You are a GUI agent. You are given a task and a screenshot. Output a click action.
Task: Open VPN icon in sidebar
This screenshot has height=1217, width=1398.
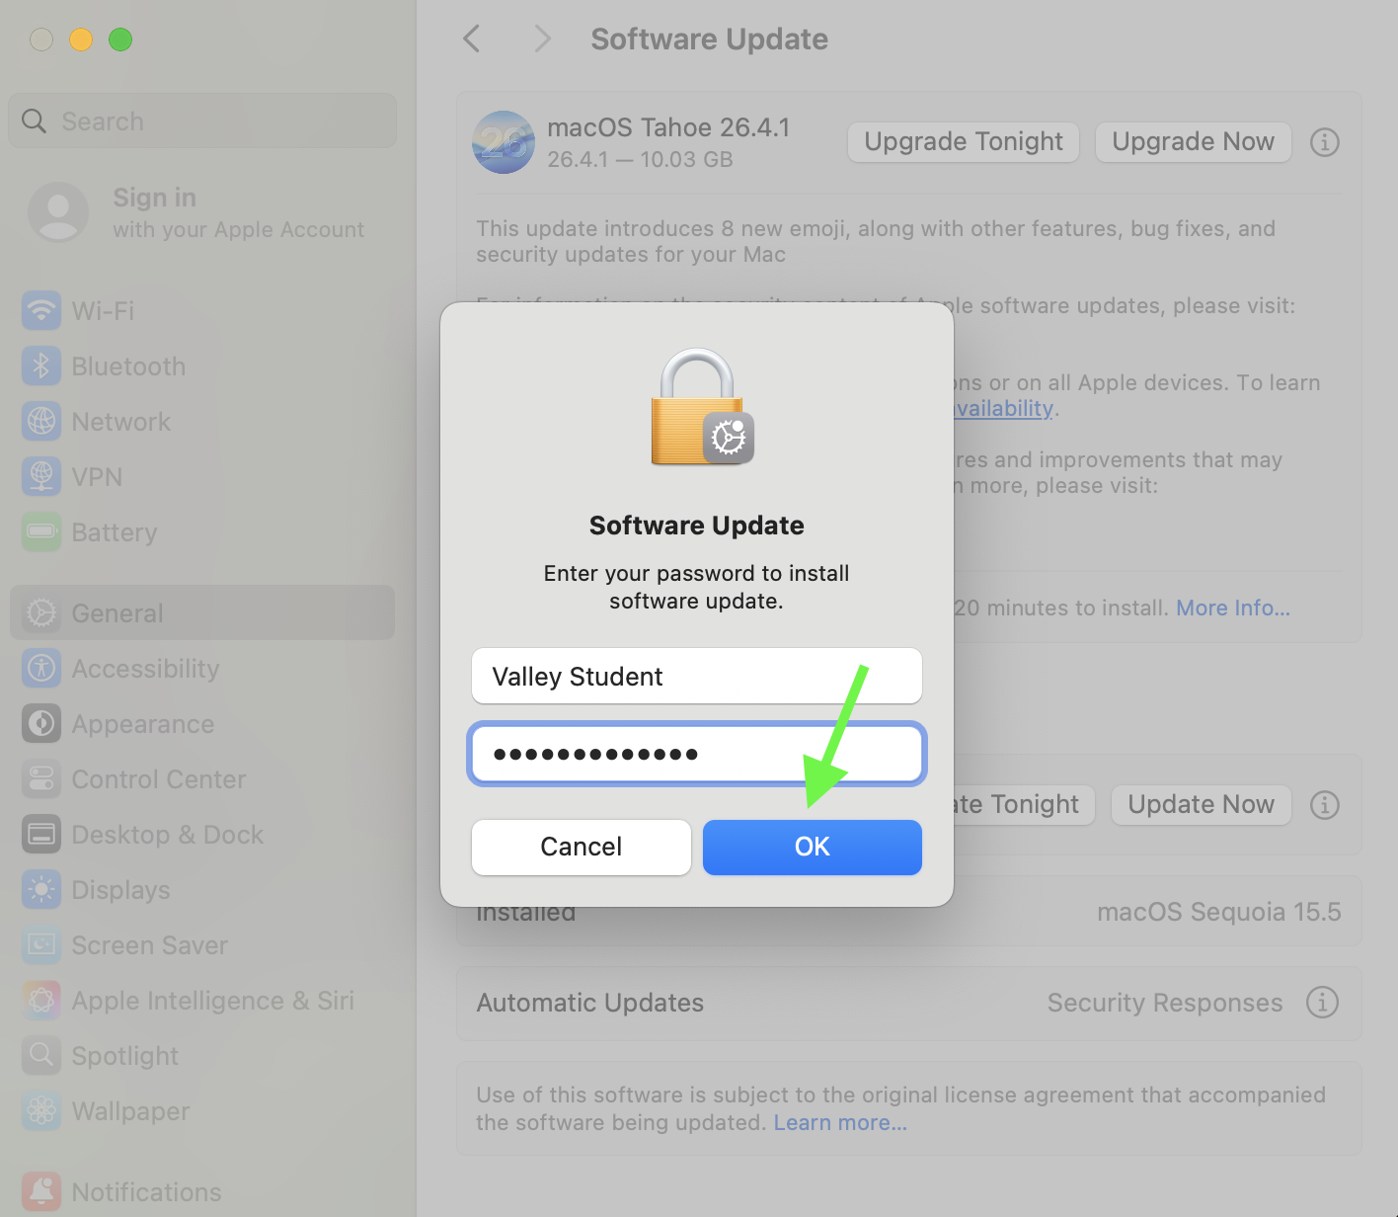point(41,476)
